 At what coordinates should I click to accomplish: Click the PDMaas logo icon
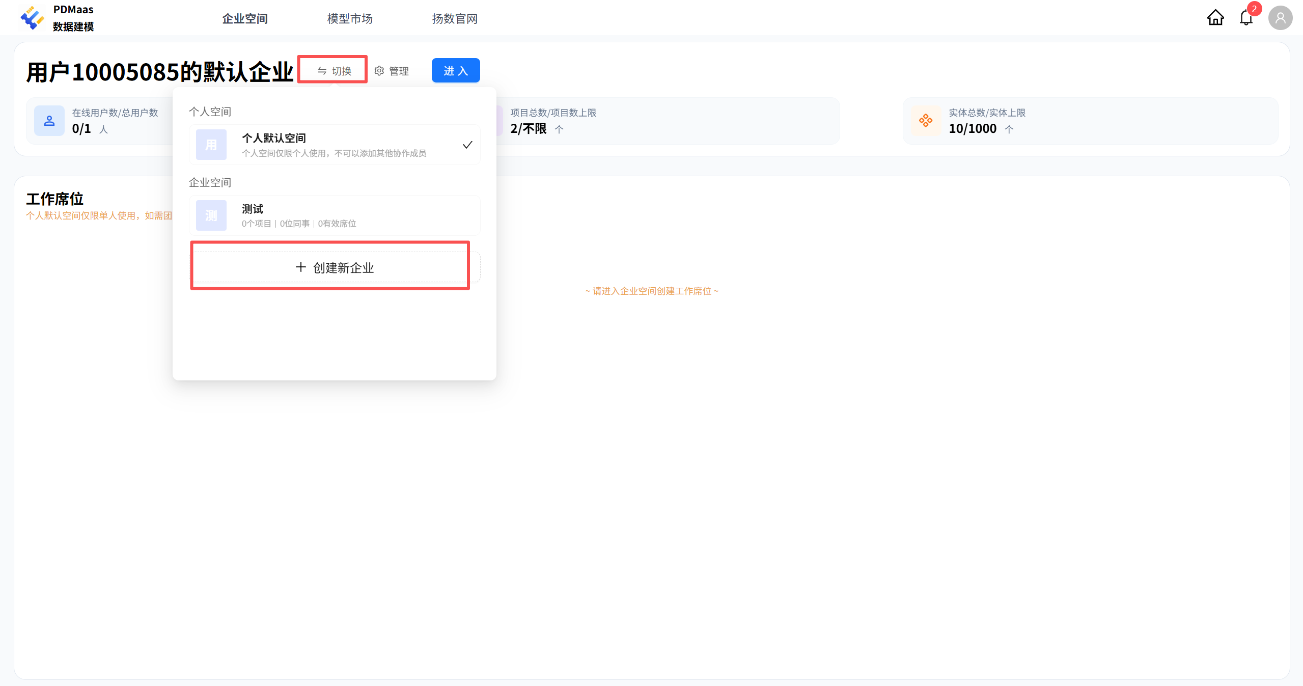point(32,18)
